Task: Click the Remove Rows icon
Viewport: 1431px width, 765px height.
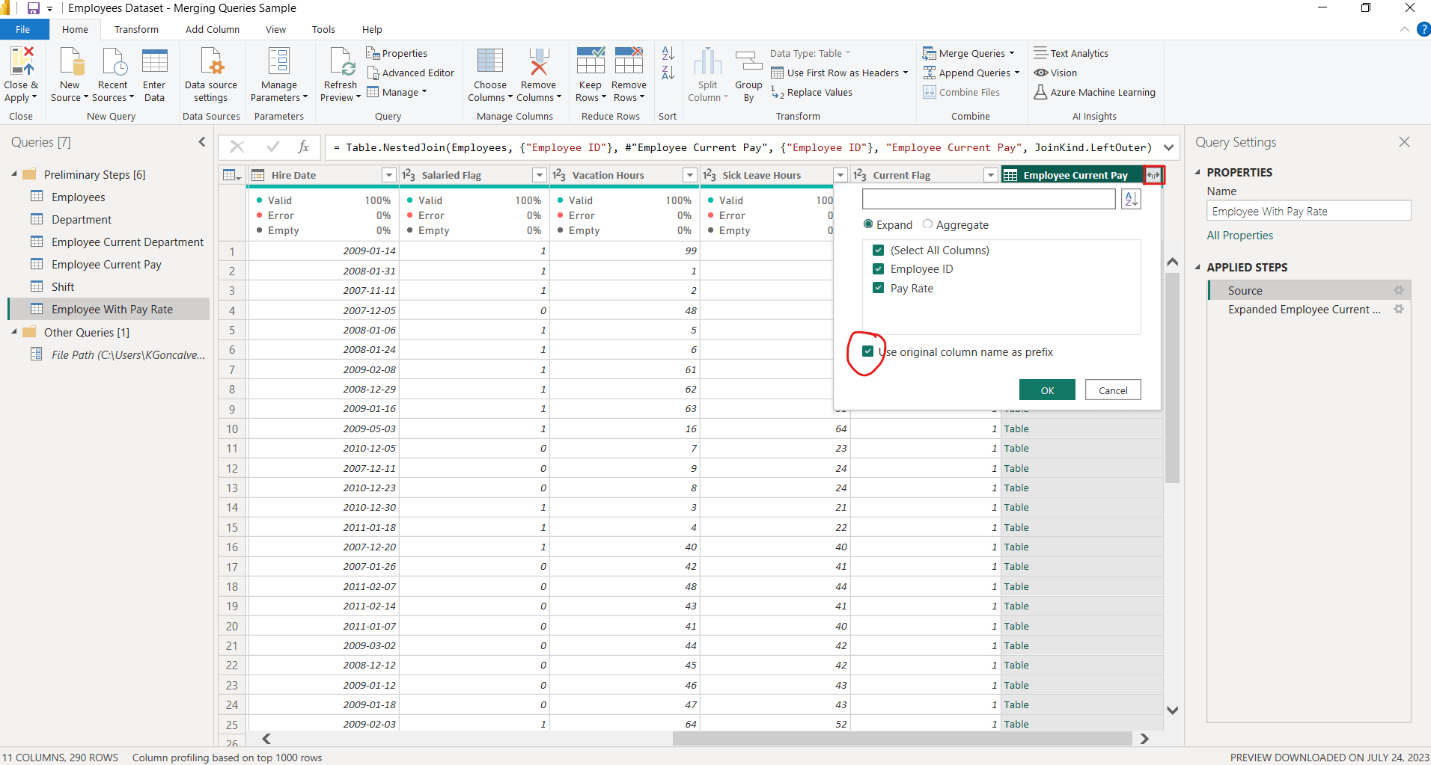Action: [629, 61]
